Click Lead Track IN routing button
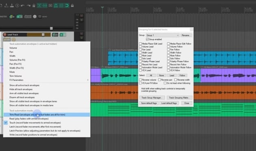 pyautogui.click(x=63, y=35)
